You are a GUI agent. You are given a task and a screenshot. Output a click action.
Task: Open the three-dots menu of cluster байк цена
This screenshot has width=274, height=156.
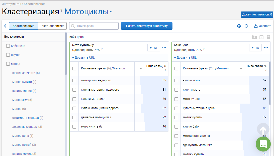[266, 48]
